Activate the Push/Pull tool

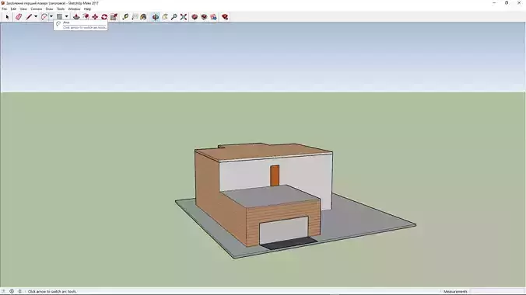[x=76, y=17]
